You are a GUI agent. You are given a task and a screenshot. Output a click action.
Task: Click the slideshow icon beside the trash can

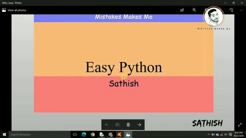[118, 125]
